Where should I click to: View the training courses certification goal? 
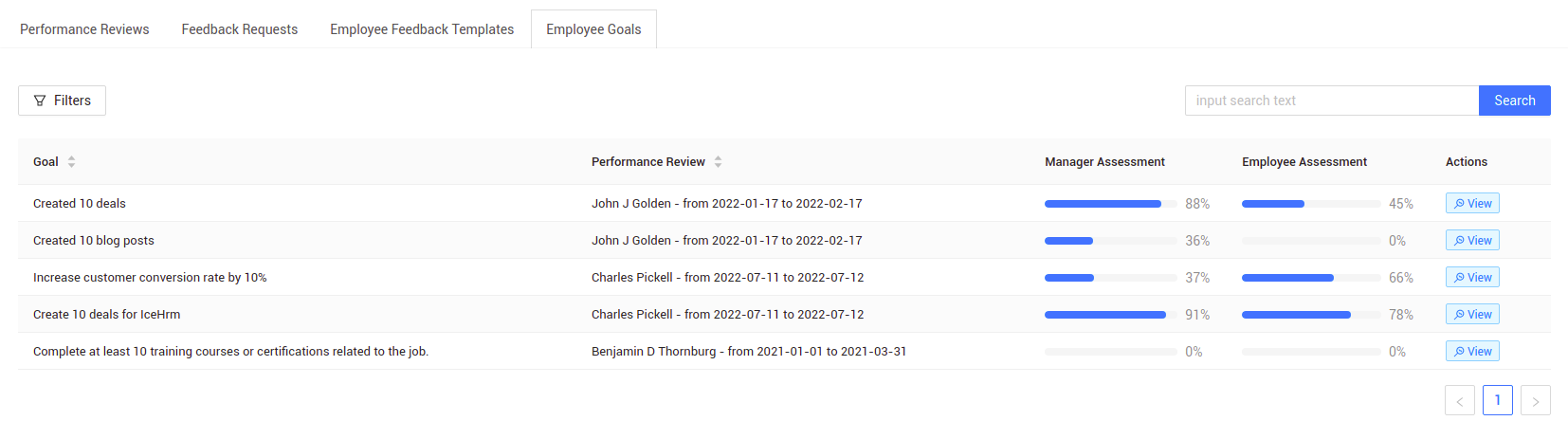pyautogui.click(x=1472, y=352)
